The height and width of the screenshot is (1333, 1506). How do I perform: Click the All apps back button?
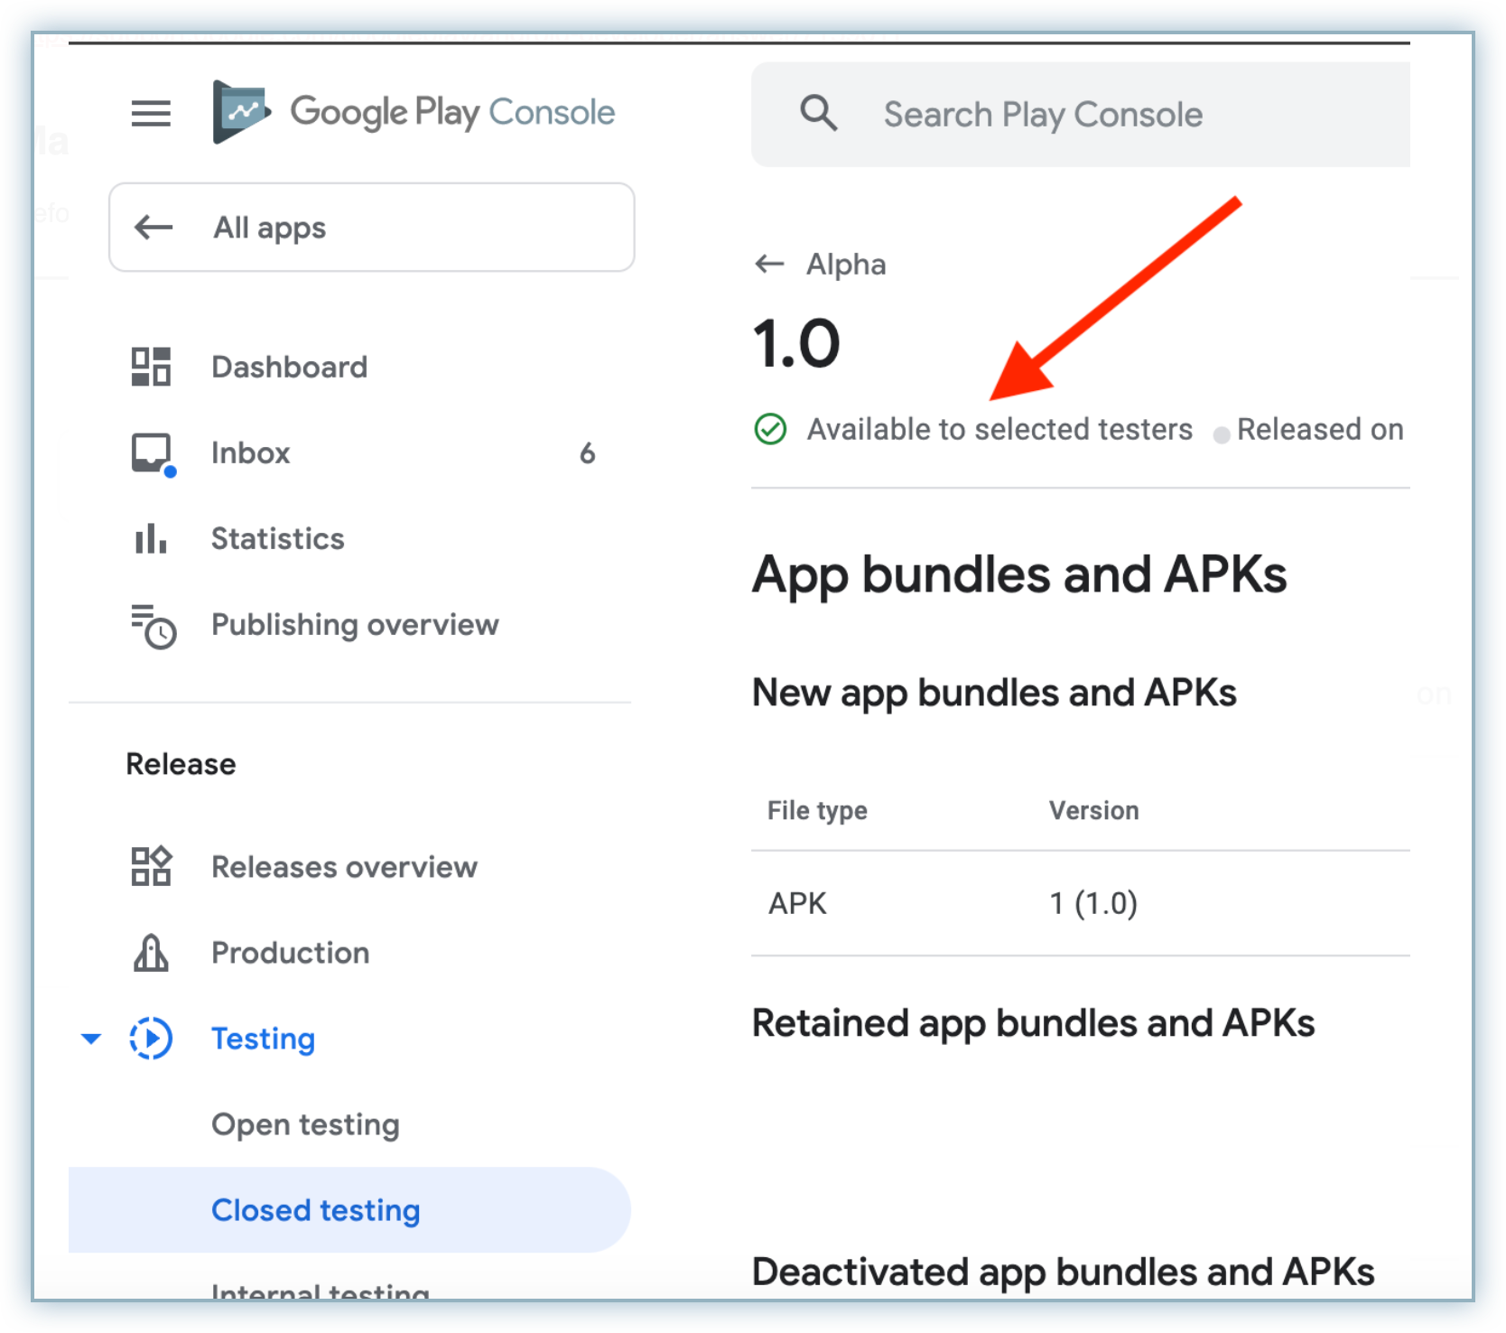[x=371, y=228]
